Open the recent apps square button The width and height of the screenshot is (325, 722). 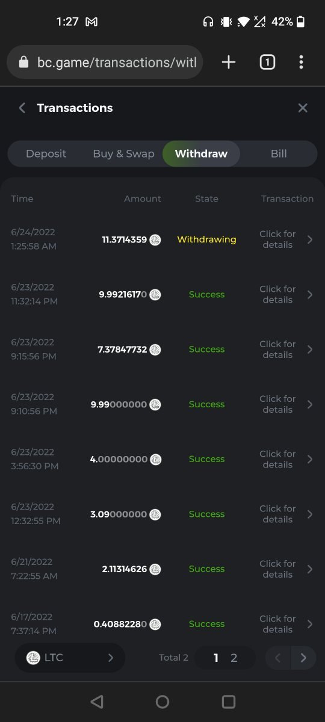(229, 702)
